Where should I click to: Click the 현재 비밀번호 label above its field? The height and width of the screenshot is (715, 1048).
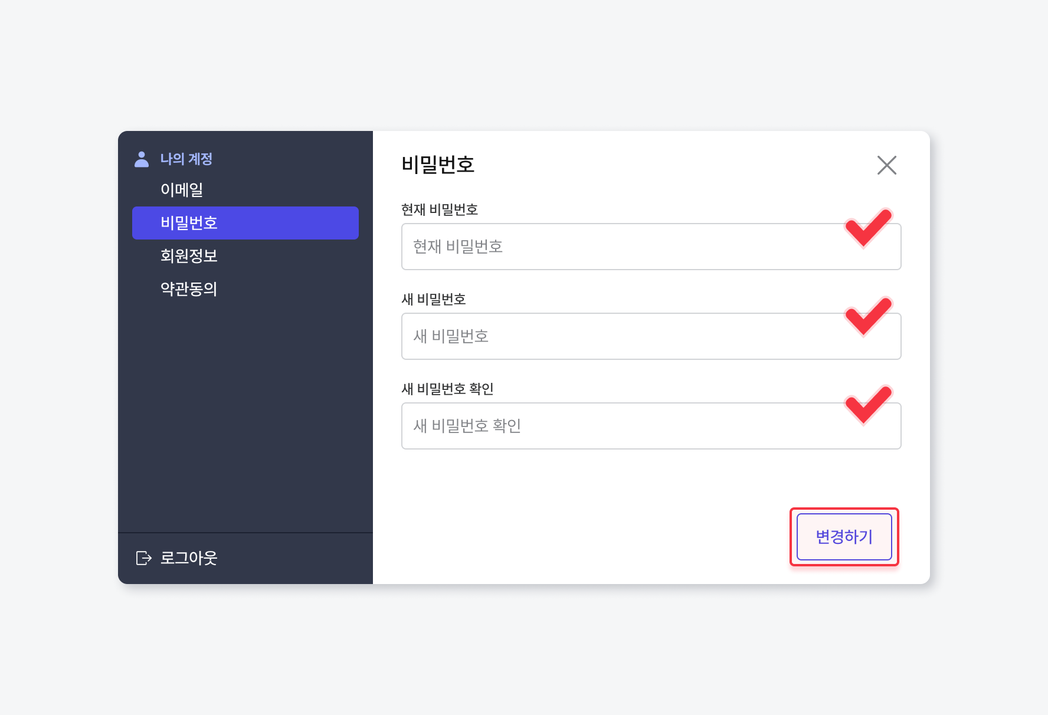click(439, 209)
